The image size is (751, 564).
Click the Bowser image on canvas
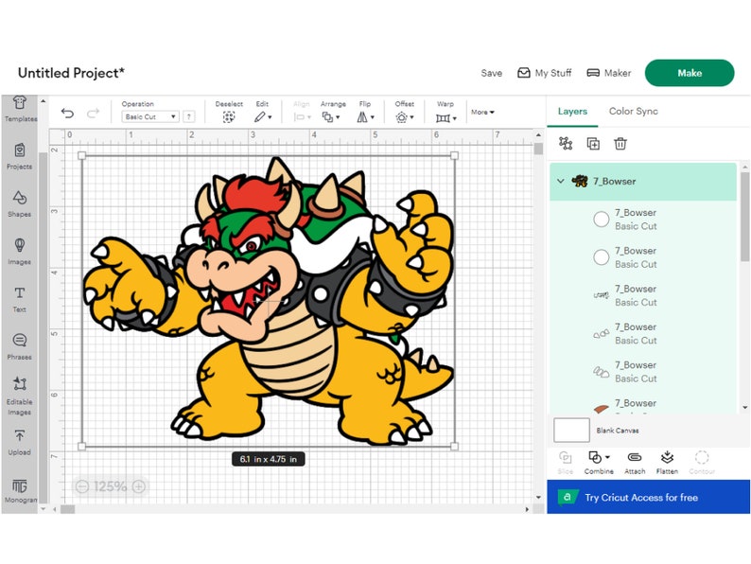click(269, 301)
